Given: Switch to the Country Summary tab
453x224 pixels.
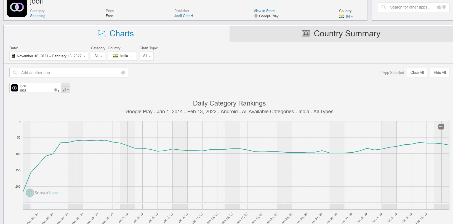Looking at the screenshot, I should tap(341, 34).
